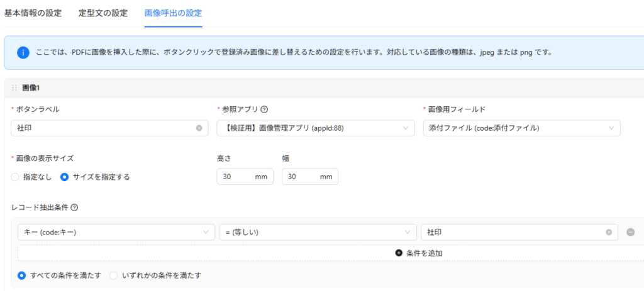Open the キー (code:キー) field dropdown
Viewport: 644px width, 291px height.
[116, 232]
